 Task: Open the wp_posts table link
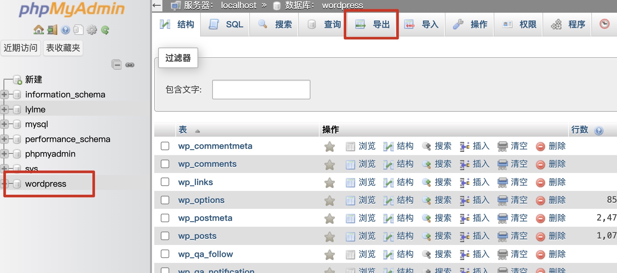pyautogui.click(x=197, y=236)
